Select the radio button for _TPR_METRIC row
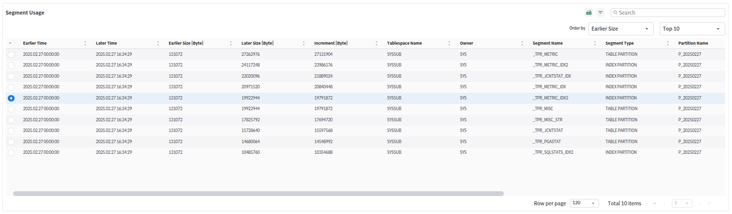732x214 pixels. point(11,54)
